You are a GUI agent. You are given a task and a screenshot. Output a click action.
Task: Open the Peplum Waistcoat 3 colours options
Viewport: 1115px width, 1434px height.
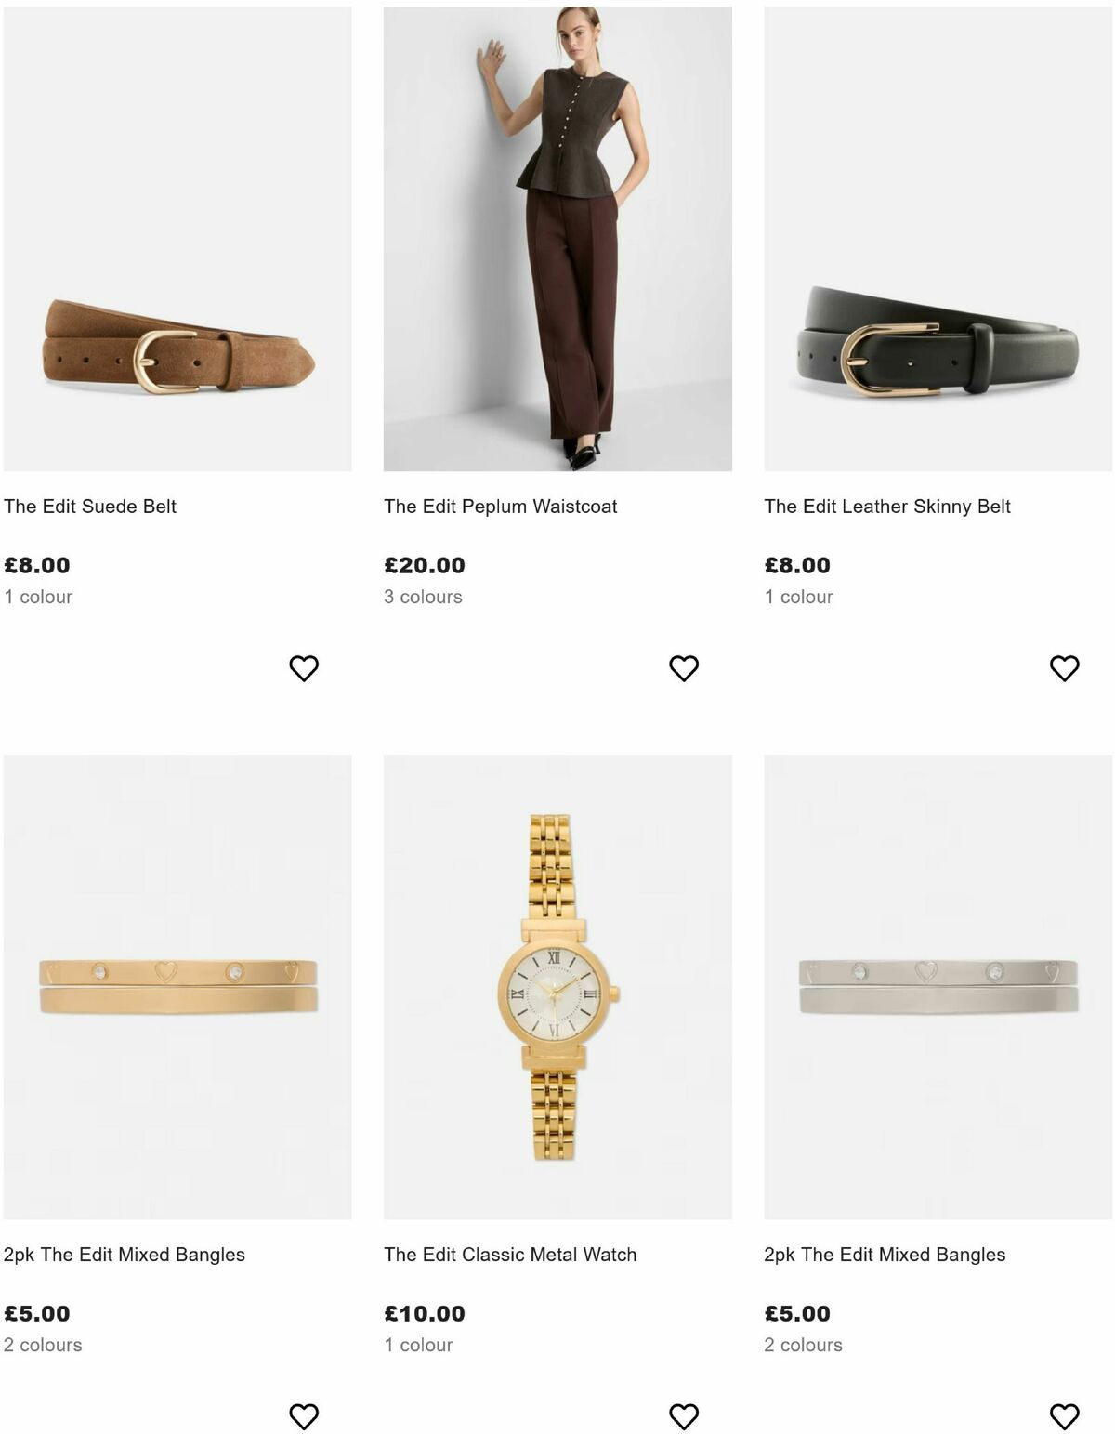click(423, 598)
